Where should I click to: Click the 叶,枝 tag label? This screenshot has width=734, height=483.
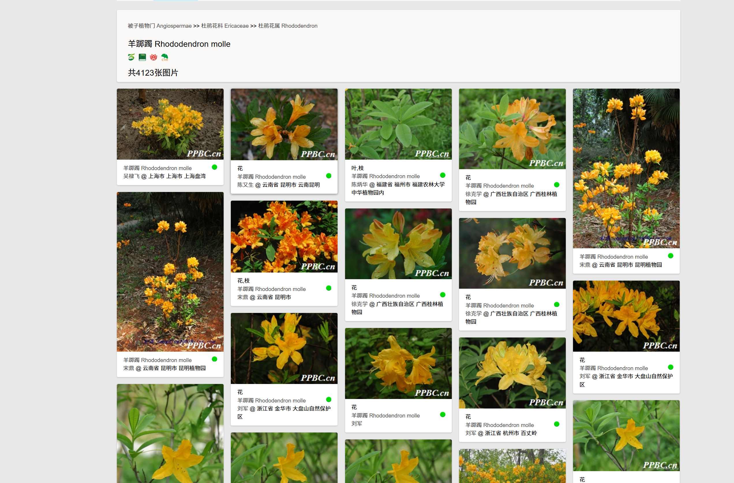click(x=357, y=168)
